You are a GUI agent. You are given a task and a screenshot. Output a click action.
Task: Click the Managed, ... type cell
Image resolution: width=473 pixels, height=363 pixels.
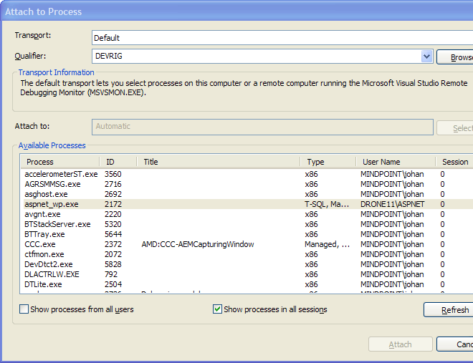pyautogui.click(x=327, y=244)
